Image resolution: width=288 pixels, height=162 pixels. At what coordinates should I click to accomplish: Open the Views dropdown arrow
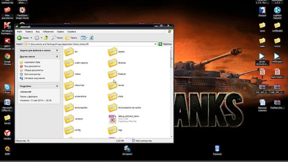[87, 38]
